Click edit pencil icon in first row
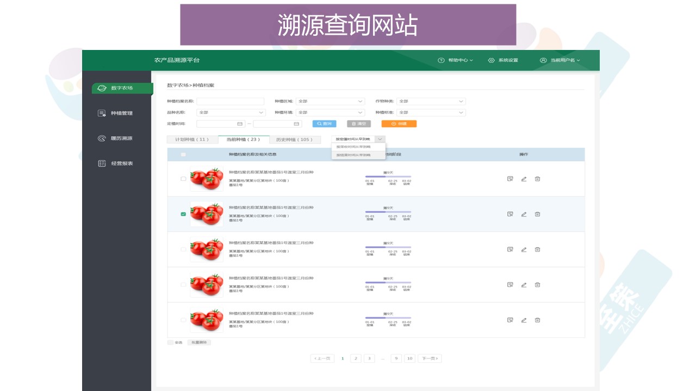Viewport: 696px width, 391px height. (x=524, y=179)
